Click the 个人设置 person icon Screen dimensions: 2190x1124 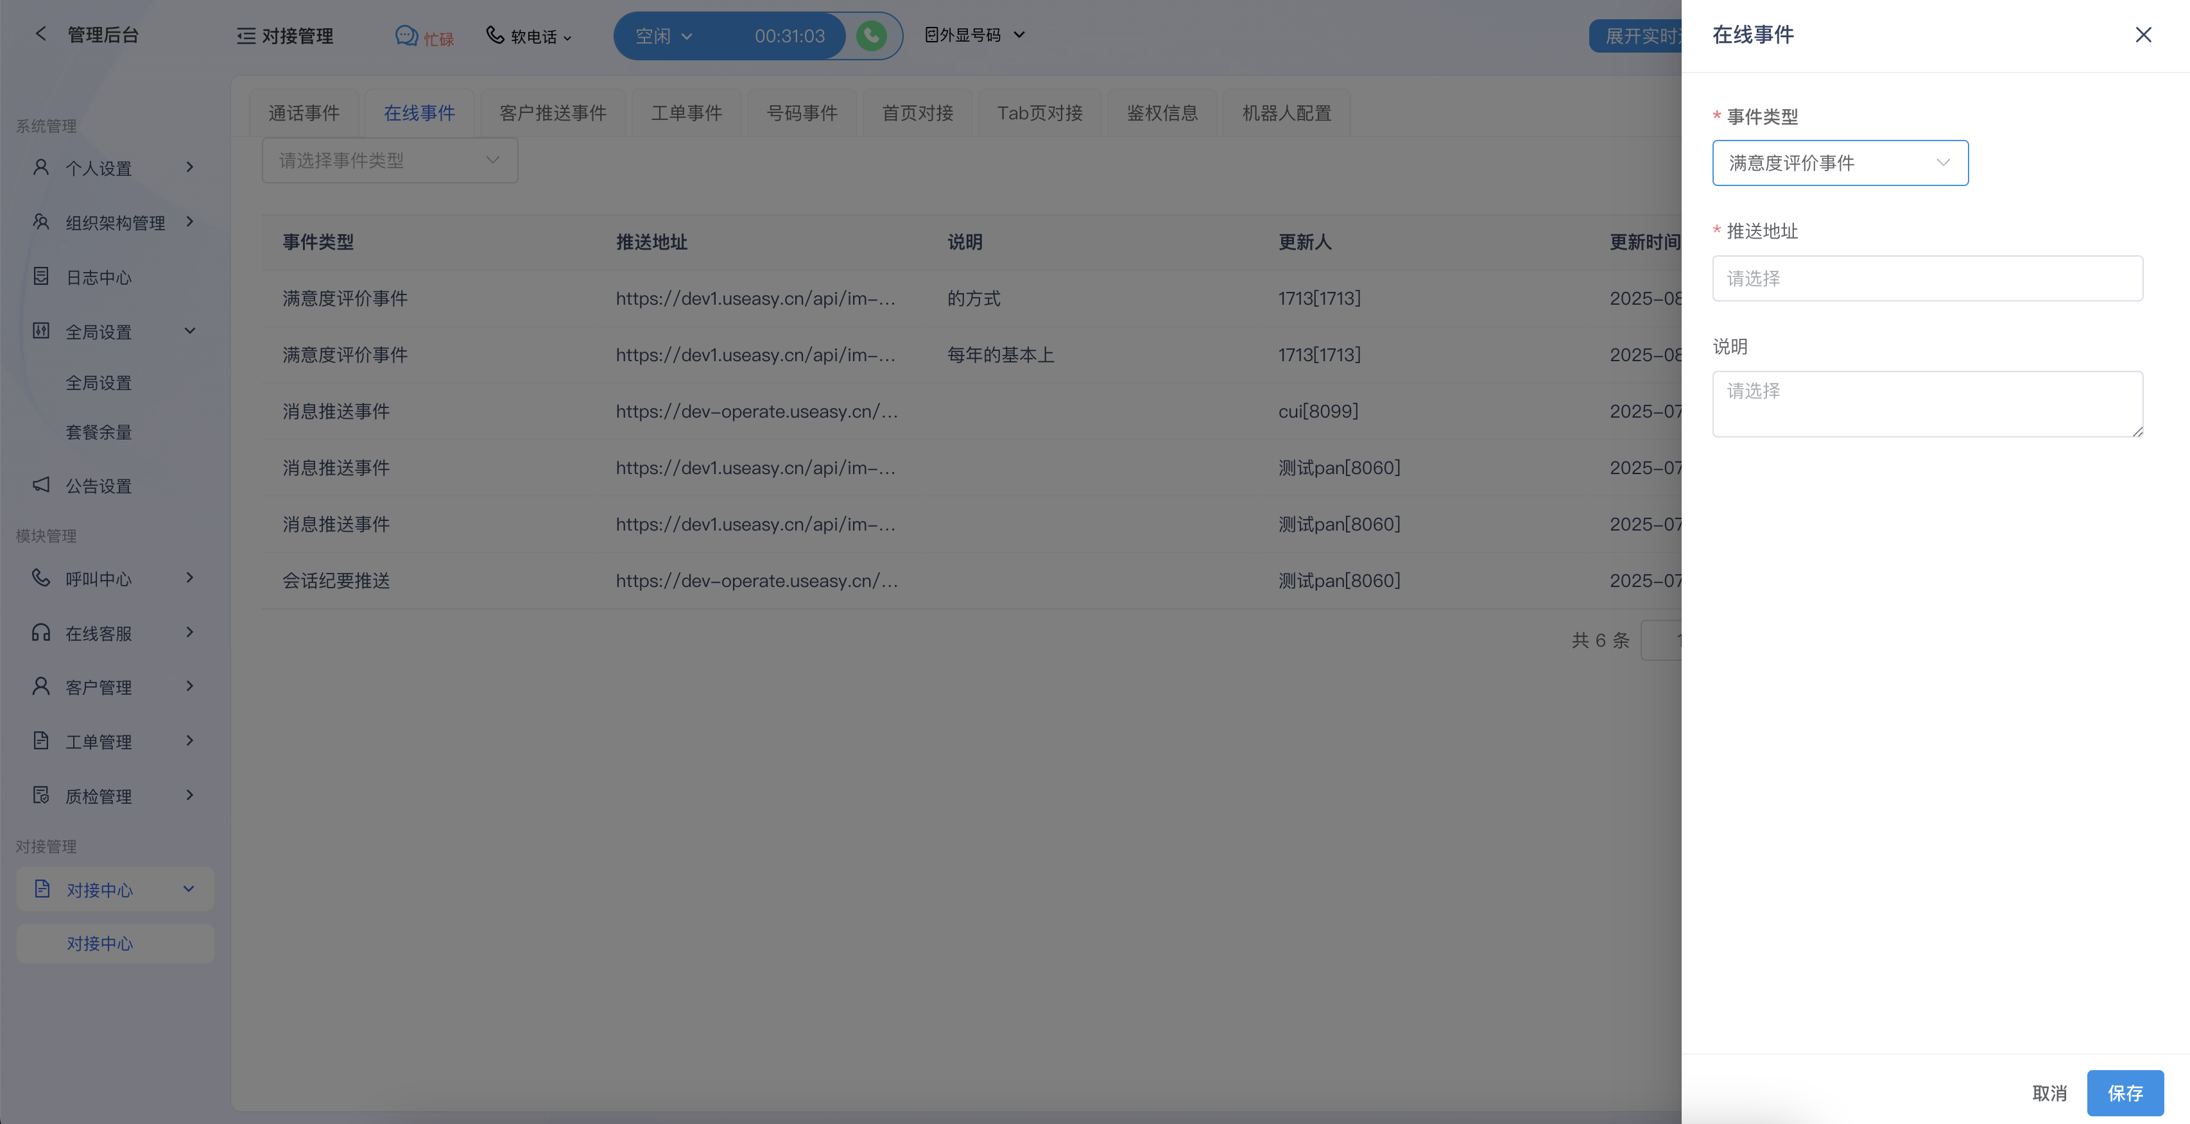click(x=41, y=167)
